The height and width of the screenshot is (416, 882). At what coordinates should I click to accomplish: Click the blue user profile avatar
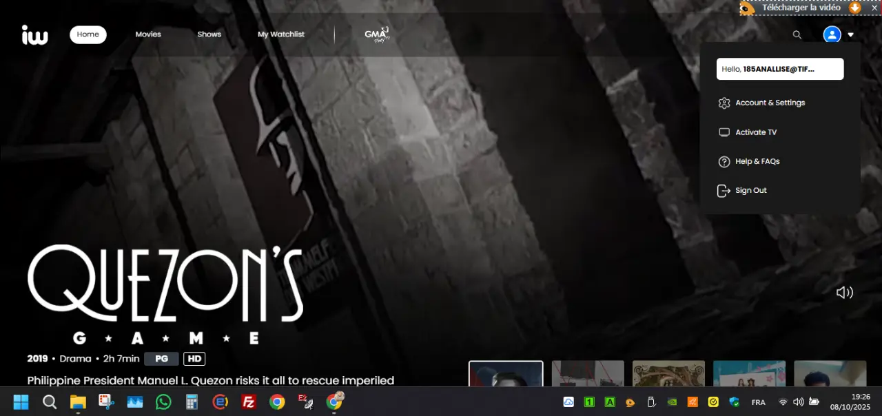tap(832, 34)
